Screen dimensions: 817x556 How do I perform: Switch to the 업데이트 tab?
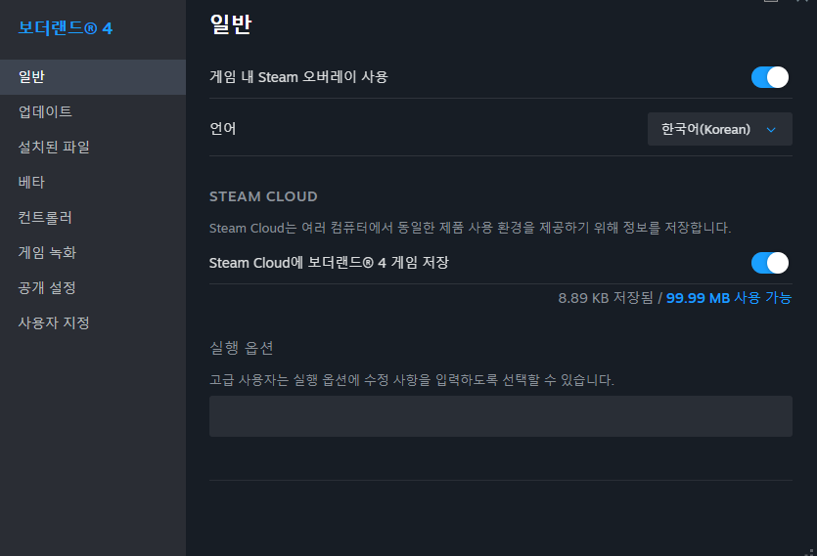click(x=45, y=112)
